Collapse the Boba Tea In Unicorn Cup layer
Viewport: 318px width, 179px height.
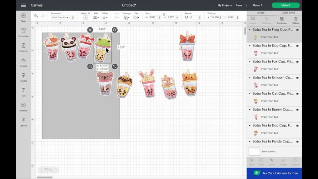coord(250,78)
